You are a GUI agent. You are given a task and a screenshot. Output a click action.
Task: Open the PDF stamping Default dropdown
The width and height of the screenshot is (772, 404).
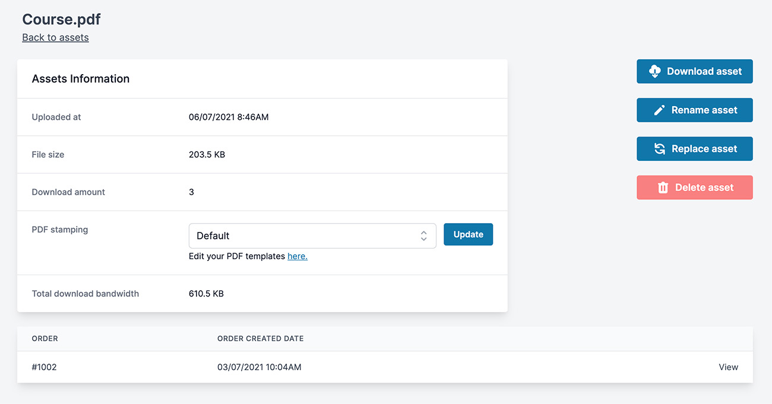click(312, 236)
